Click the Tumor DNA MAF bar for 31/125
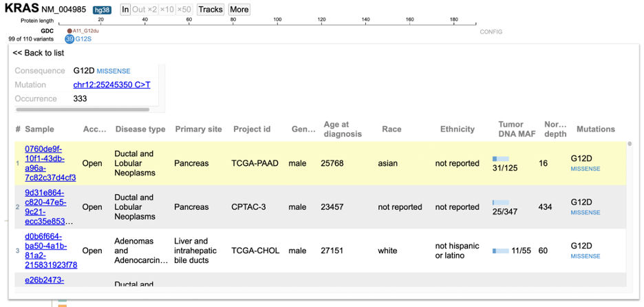Image resolution: width=644 pixels, height=307 pixels. tap(500, 159)
